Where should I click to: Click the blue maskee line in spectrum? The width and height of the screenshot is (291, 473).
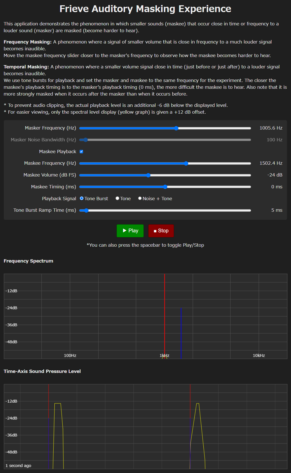pyautogui.click(x=181, y=333)
